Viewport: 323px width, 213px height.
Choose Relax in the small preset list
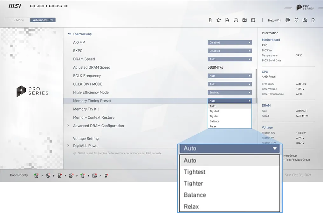230,126
